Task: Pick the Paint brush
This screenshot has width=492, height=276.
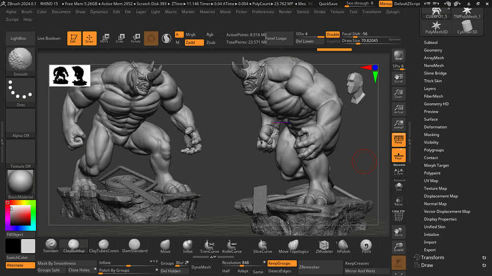Action: (366, 246)
